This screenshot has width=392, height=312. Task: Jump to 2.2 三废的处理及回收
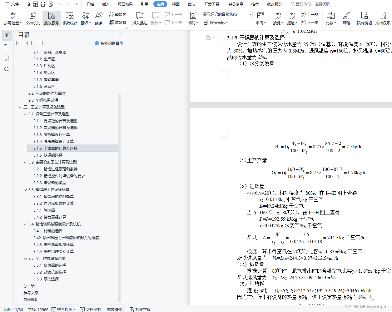click(x=47, y=93)
